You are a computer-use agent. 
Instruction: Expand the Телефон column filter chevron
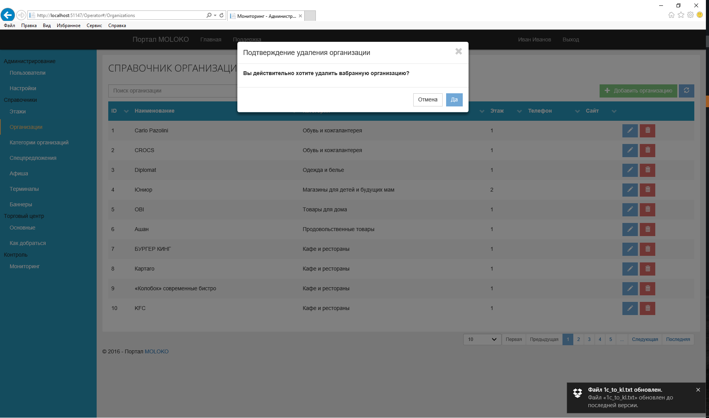pos(577,111)
